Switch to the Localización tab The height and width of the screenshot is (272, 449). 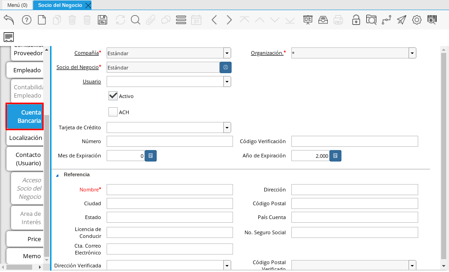(x=25, y=138)
